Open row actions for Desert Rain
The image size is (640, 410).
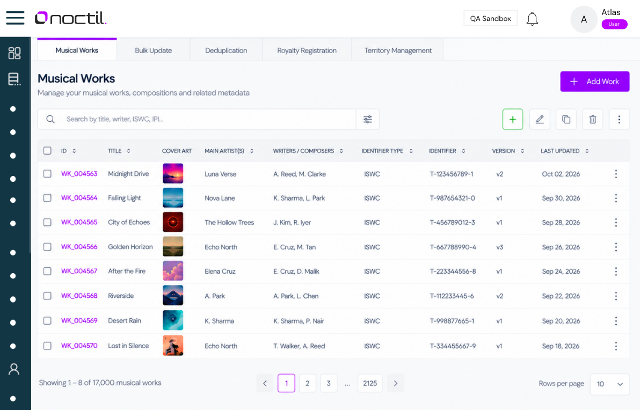(616, 321)
